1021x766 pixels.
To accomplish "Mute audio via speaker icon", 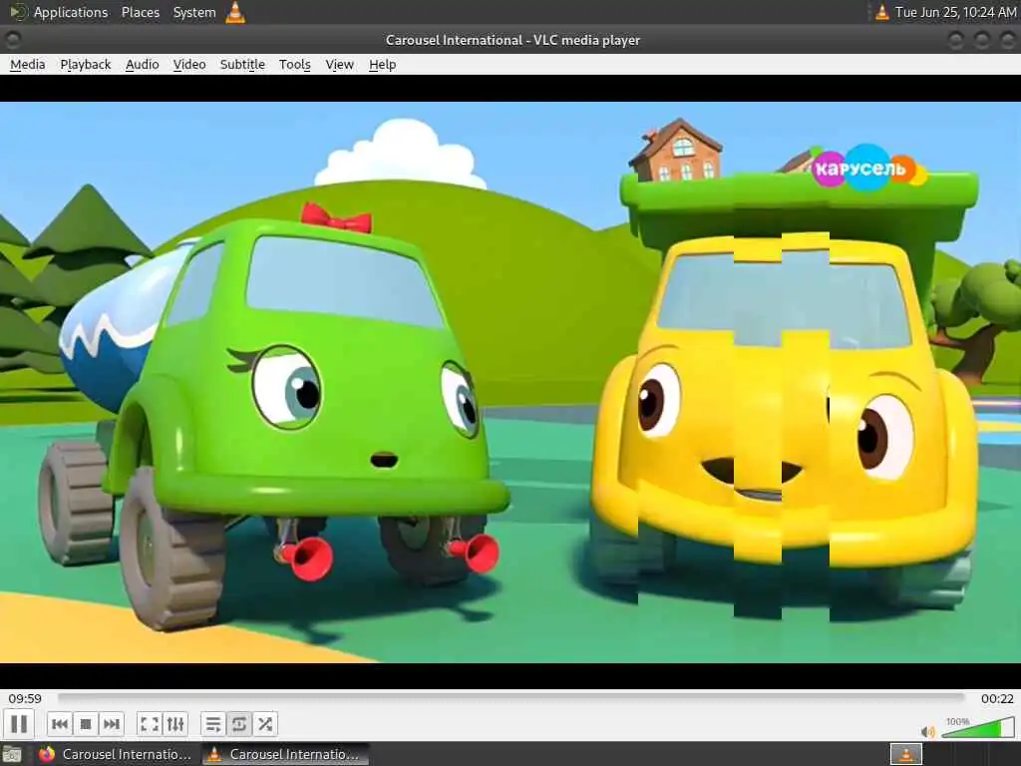I will (928, 732).
